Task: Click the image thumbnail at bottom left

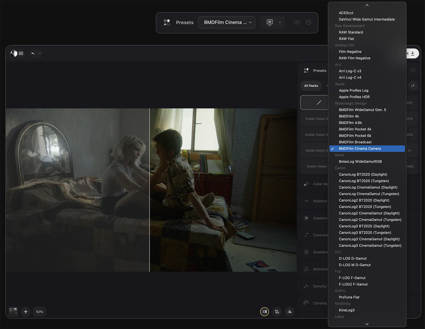Action: 13,312
